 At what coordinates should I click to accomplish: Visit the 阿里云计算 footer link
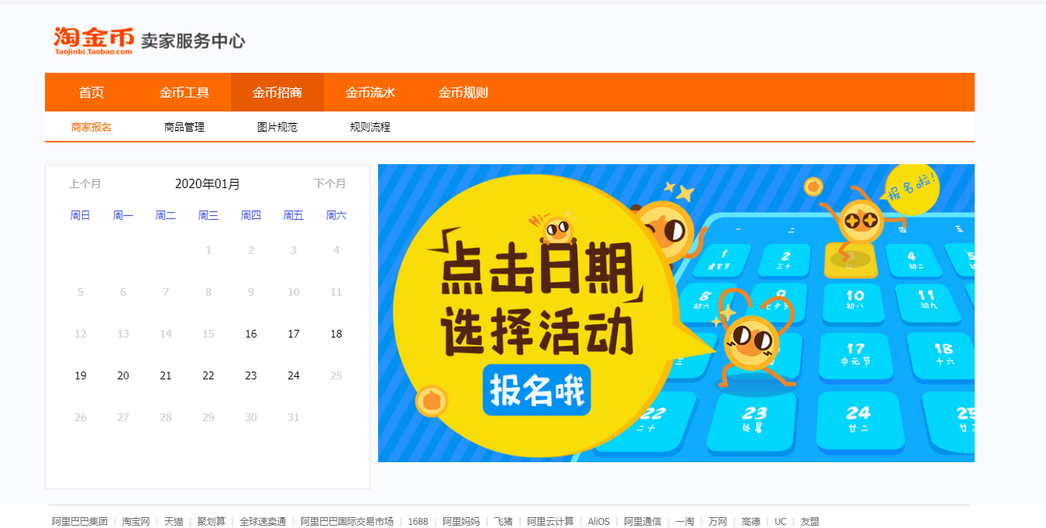(550, 521)
